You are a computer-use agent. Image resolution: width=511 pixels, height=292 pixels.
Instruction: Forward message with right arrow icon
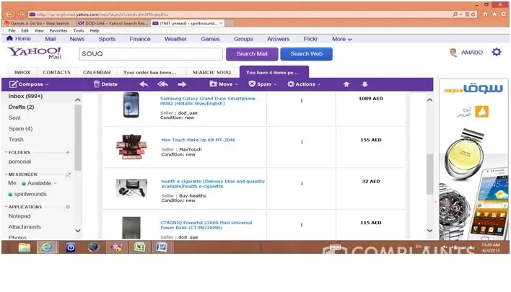click(x=182, y=84)
